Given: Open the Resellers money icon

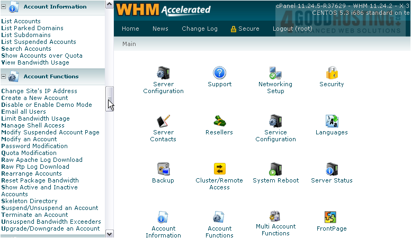Looking at the screenshot, I should click(219, 122).
